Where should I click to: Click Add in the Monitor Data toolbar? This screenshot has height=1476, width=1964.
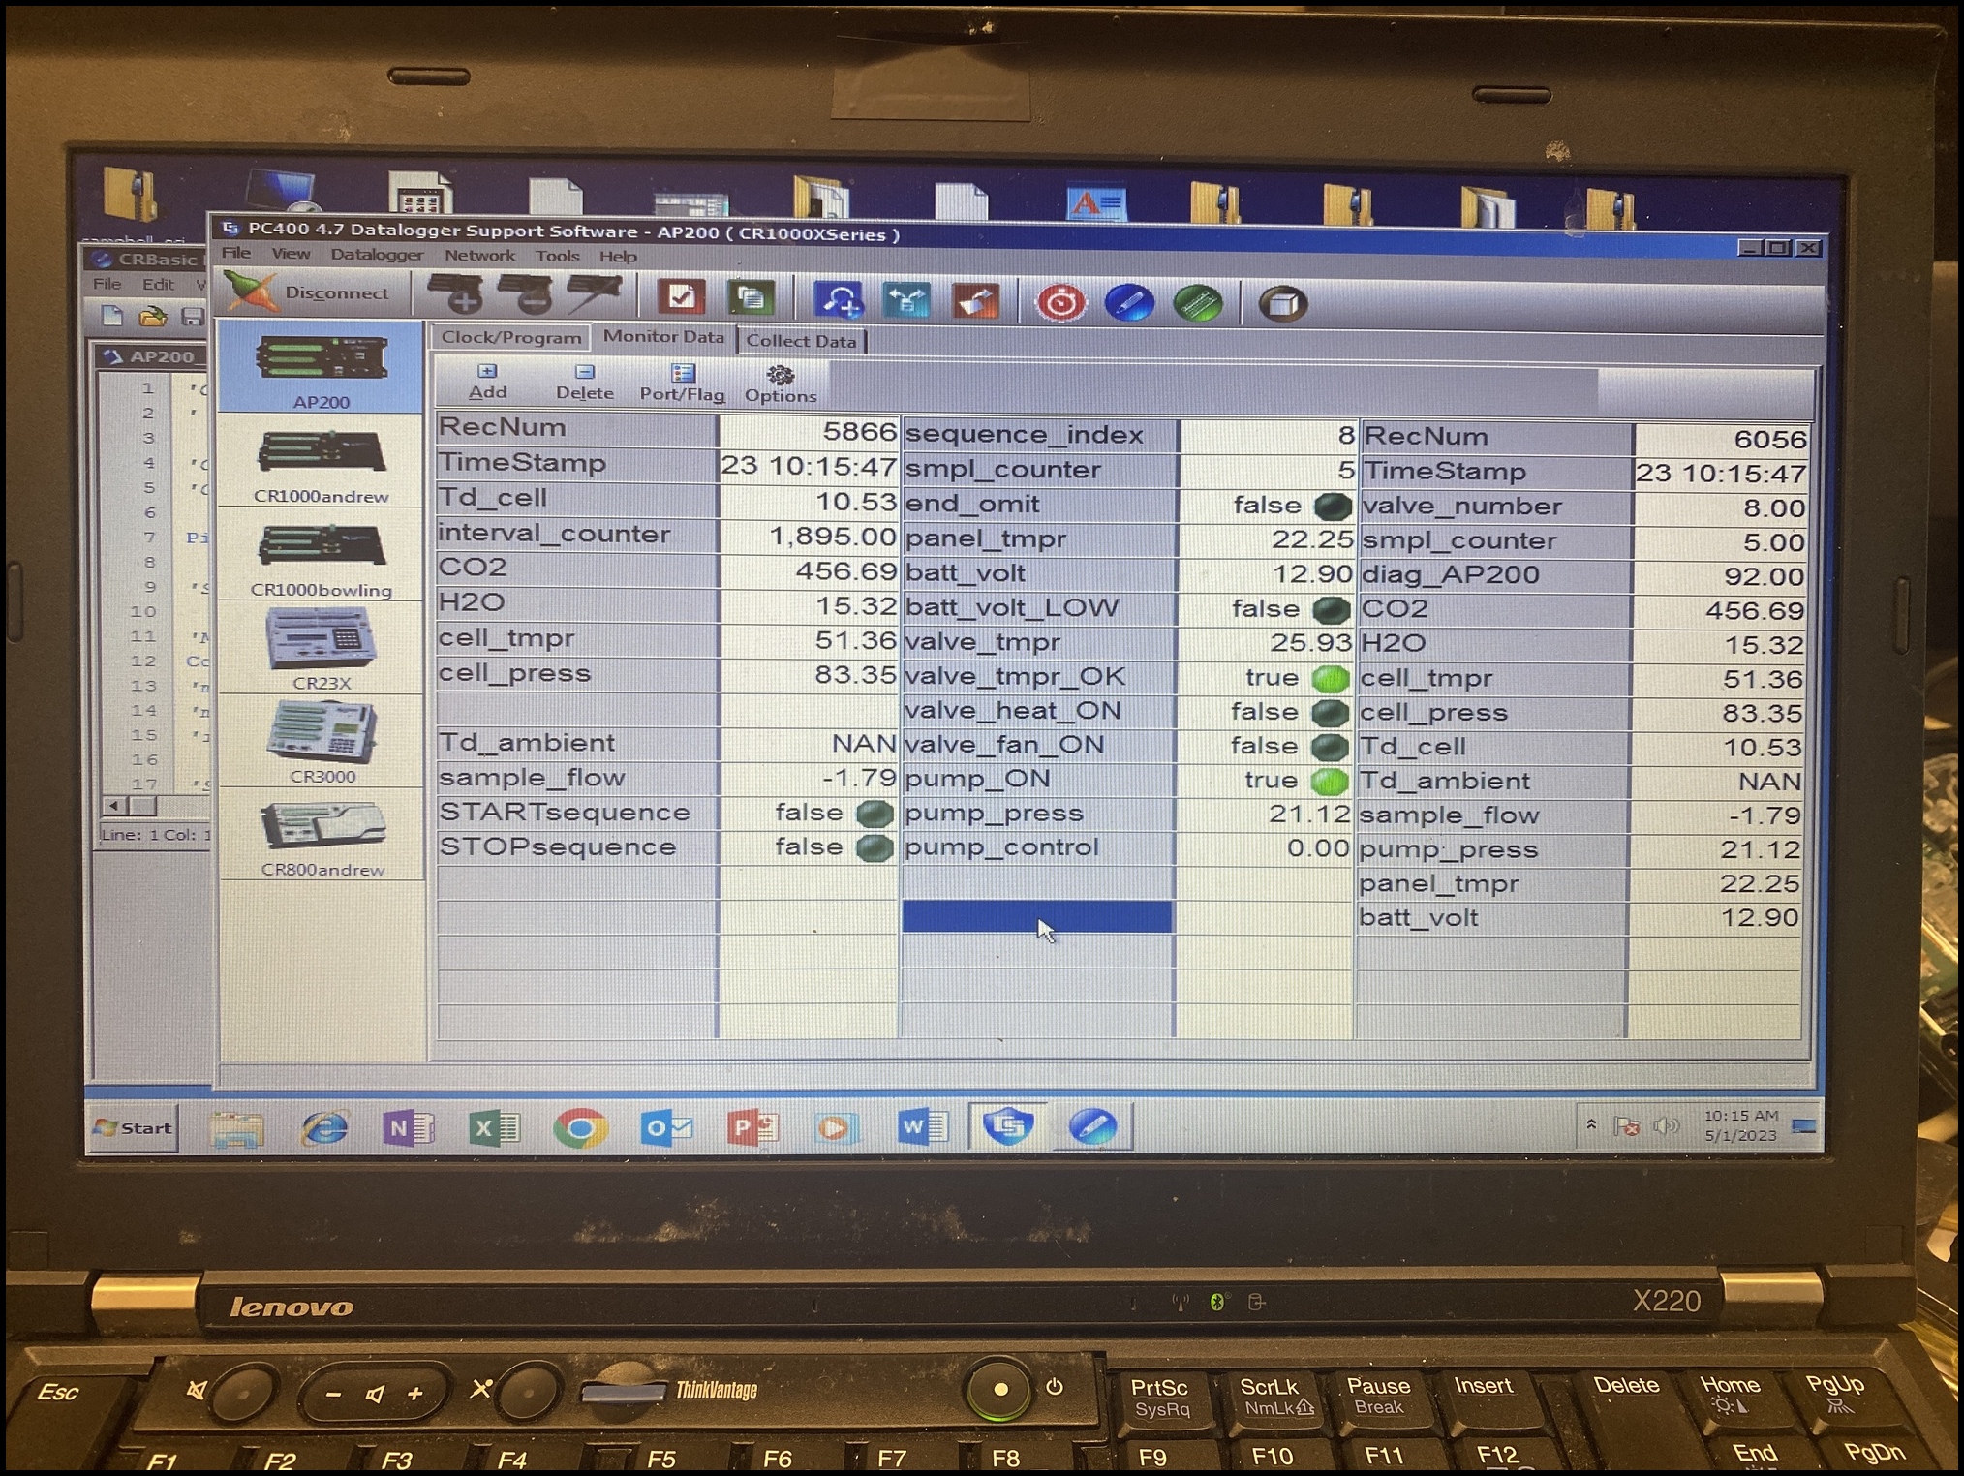(x=487, y=383)
